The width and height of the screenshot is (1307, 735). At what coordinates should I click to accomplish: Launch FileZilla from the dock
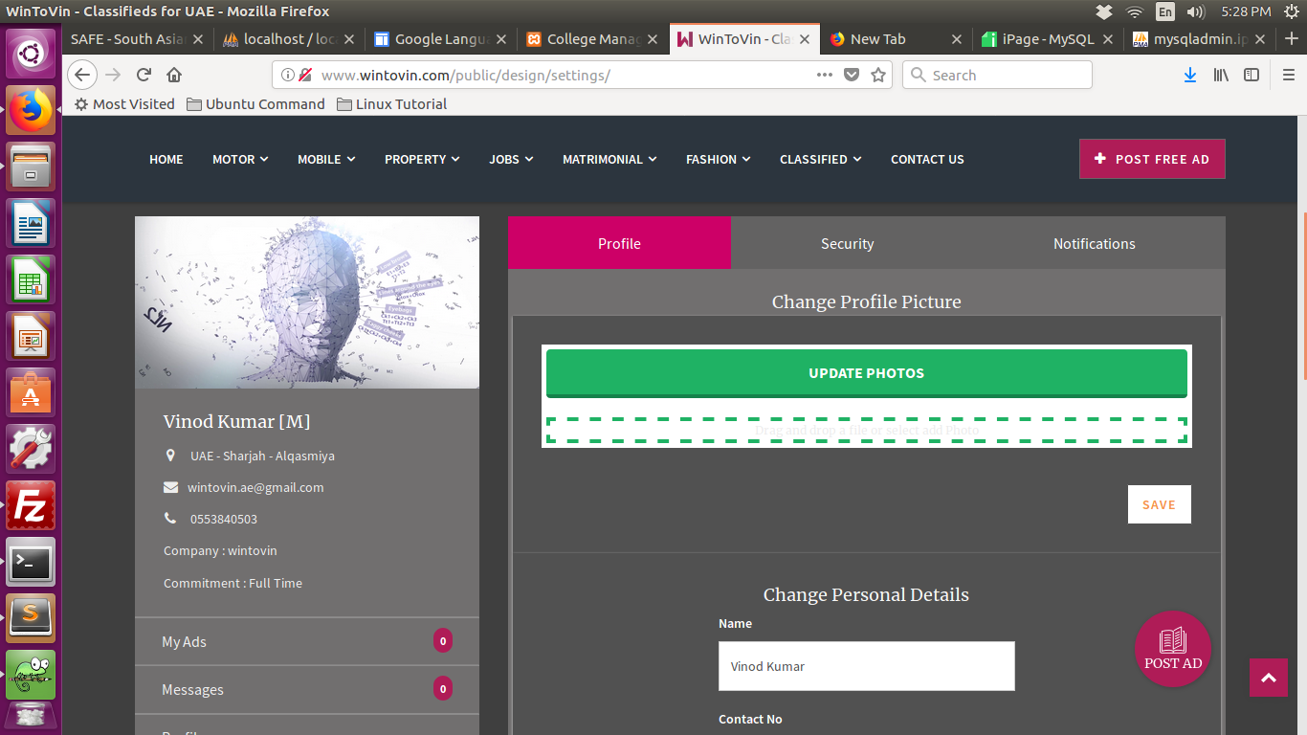[31, 505]
